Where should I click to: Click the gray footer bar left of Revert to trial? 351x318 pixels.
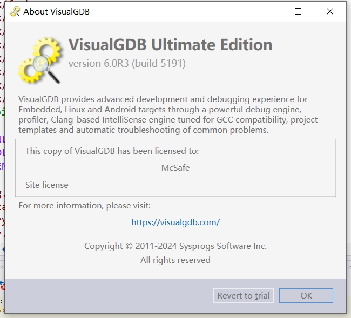coord(107,296)
